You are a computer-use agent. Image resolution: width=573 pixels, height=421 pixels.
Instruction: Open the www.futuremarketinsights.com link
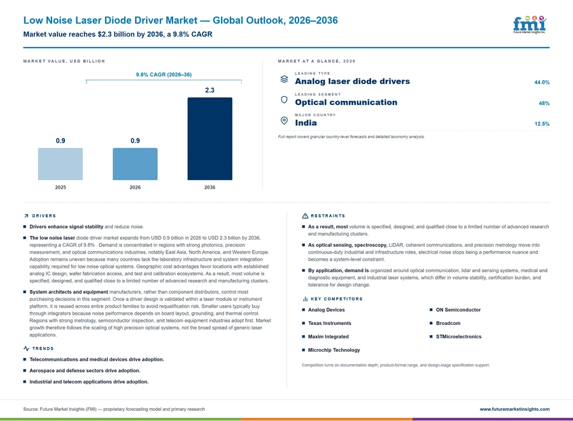coord(514,409)
